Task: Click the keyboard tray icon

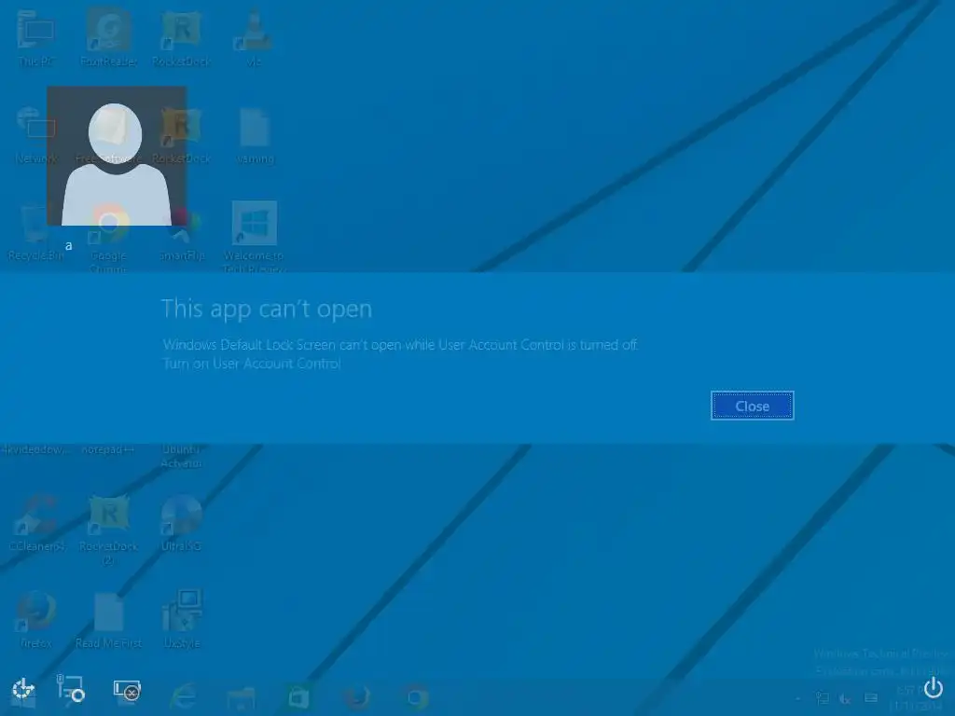Action: [871, 697]
